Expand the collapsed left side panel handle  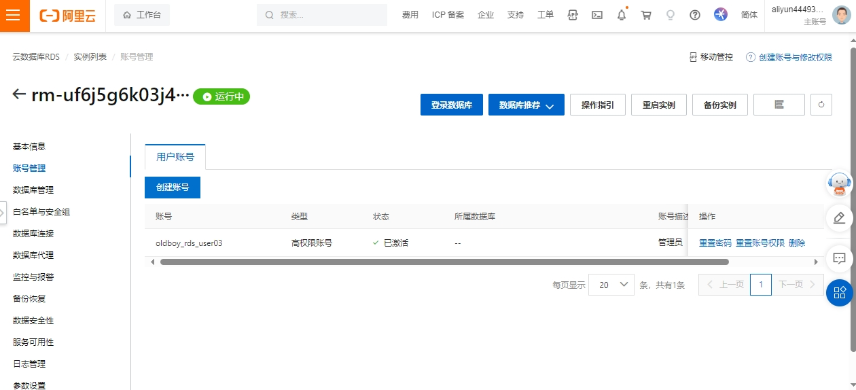(3, 211)
